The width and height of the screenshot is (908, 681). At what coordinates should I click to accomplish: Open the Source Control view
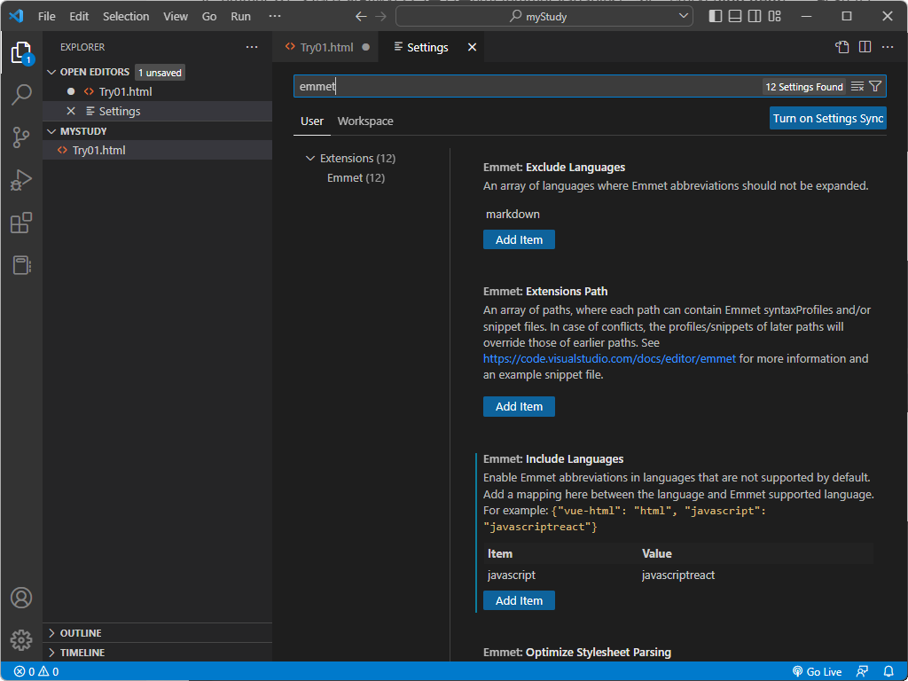coord(21,137)
